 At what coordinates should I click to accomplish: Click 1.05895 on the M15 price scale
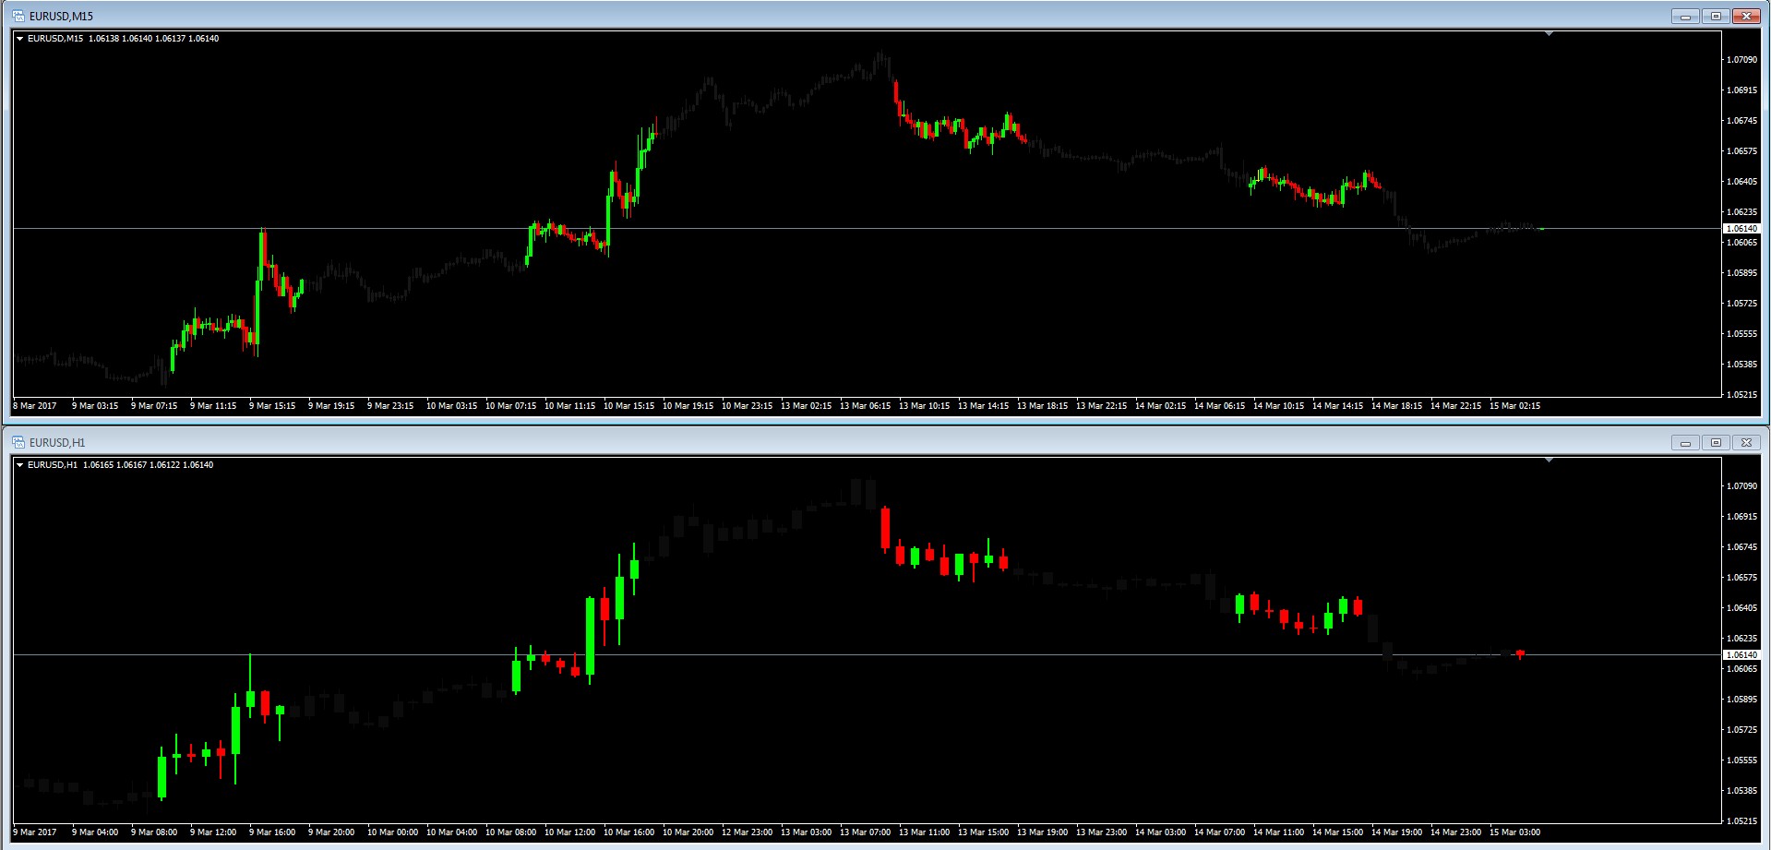coord(1742,273)
